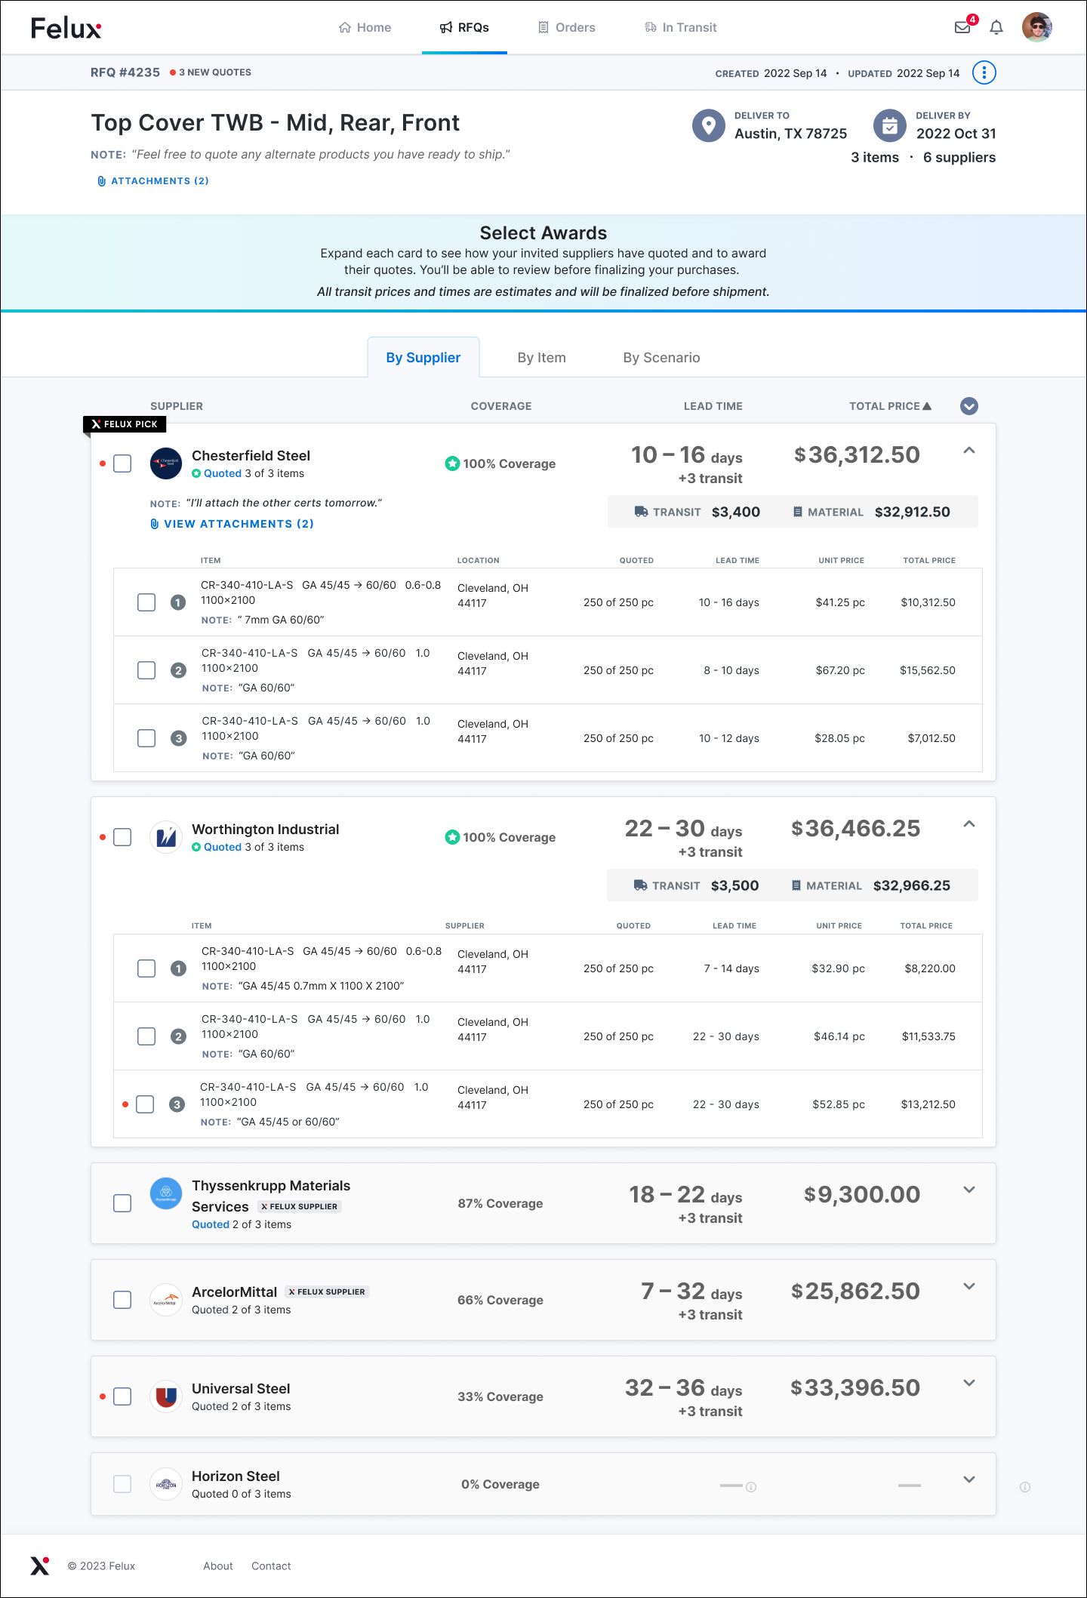Select the Chesterfield Steel supplier checkbox

pyautogui.click(x=122, y=463)
